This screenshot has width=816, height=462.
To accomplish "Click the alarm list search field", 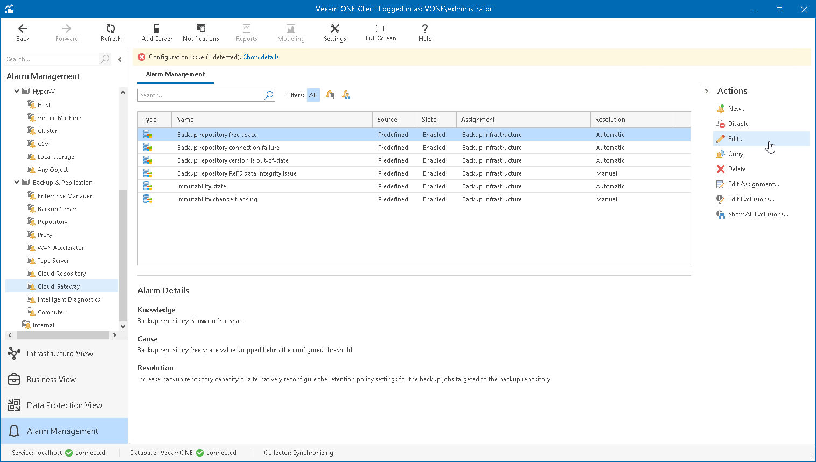I will (200, 95).
